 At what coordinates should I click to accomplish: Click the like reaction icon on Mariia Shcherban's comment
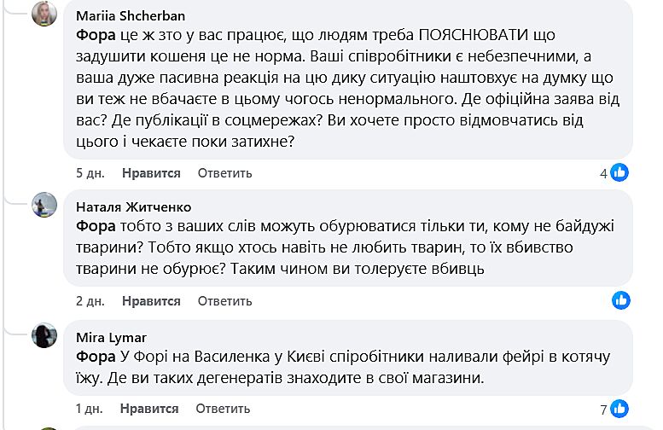click(620, 172)
